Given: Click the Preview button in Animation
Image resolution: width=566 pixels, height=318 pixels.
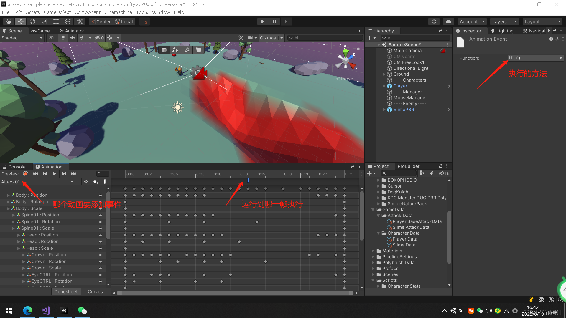Looking at the screenshot, I should (10, 174).
